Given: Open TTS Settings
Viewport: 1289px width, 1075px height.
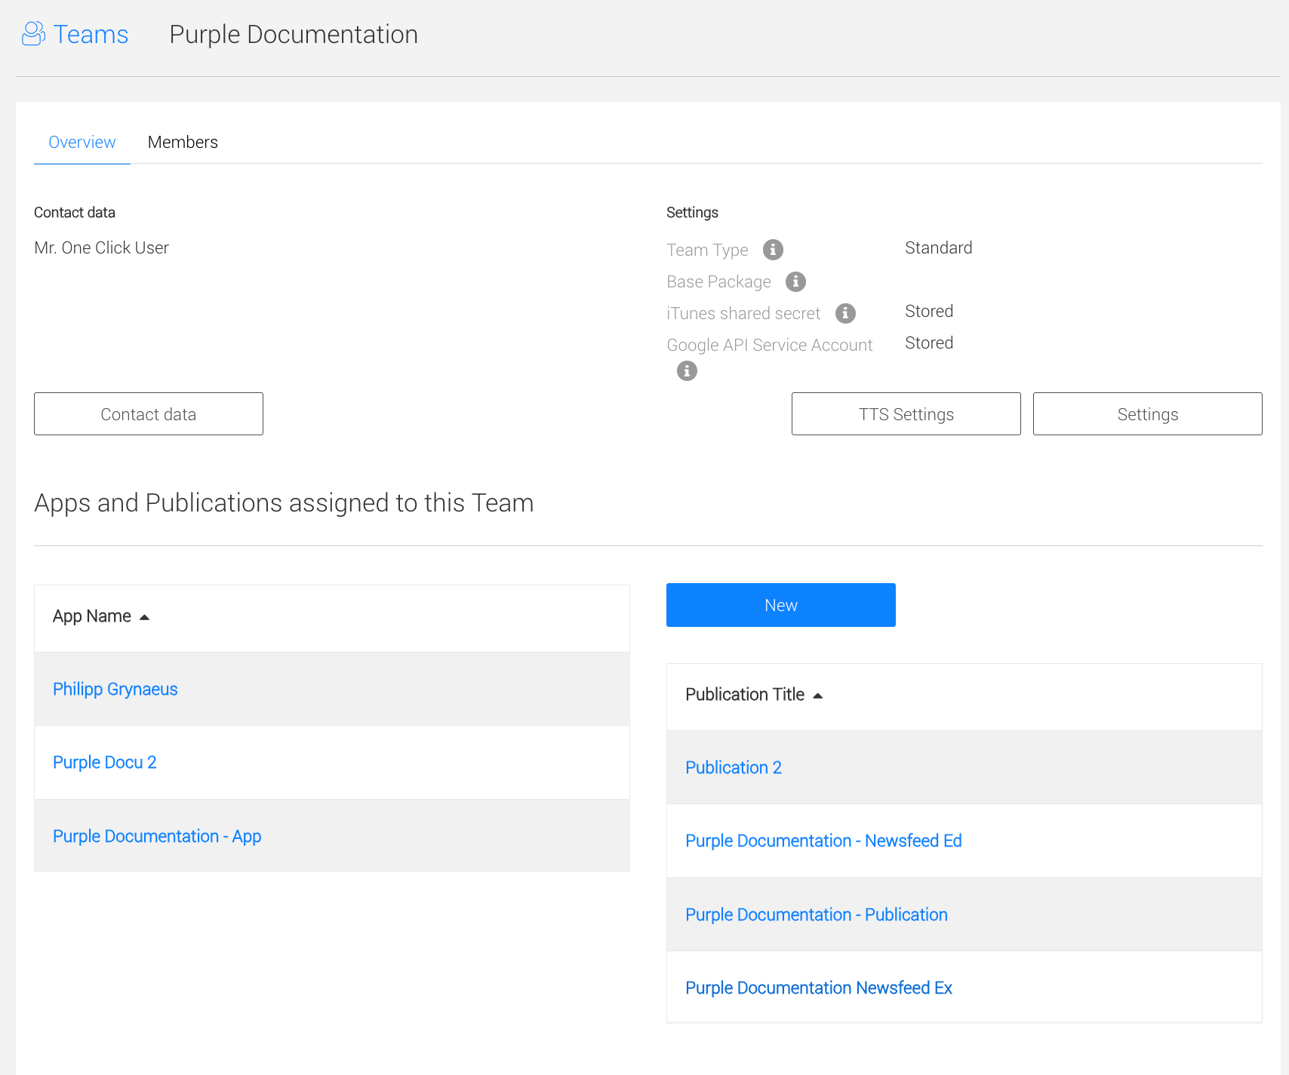Looking at the screenshot, I should (906, 413).
